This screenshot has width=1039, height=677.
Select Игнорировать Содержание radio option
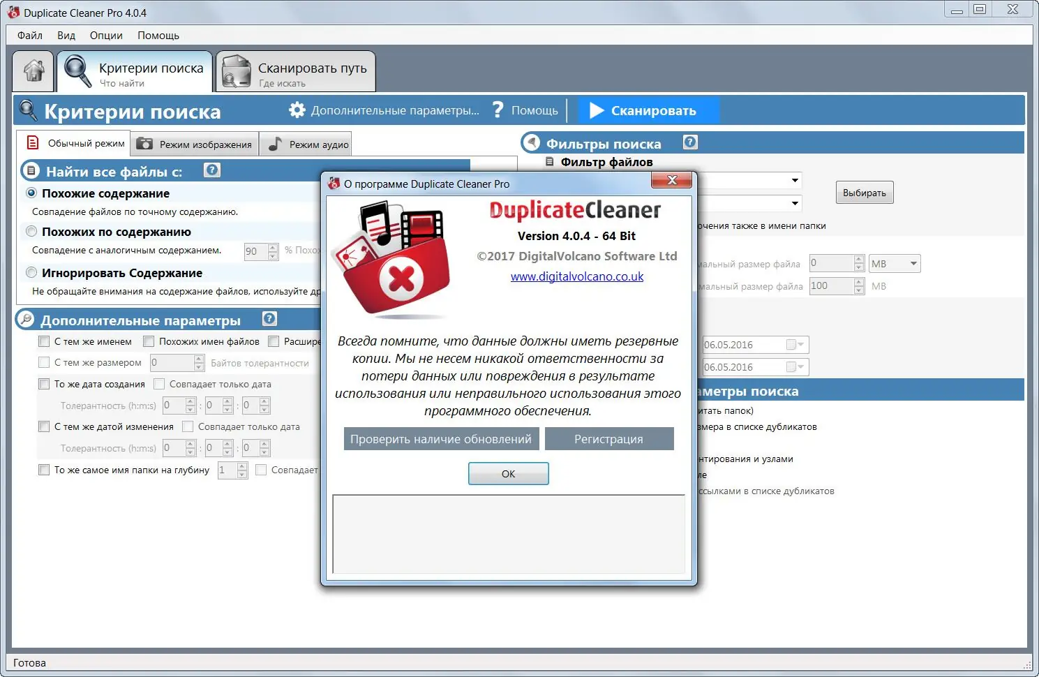[31, 272]
